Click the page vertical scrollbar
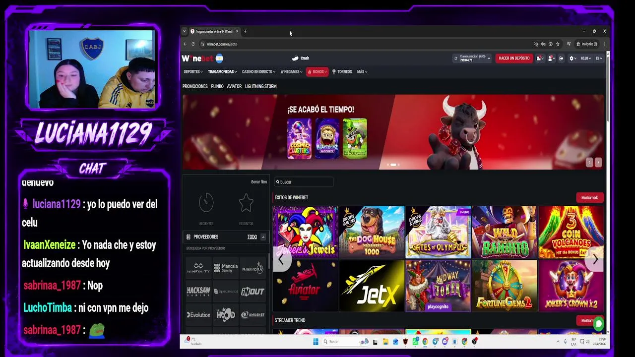 pos(608,89)
